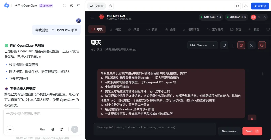Viewport: 271px width, 140px height.
Task: Click the partially visible monitor tab icon
Action: (x=268, y=29)
